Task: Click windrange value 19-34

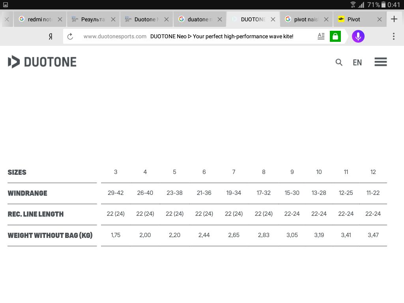Action: tap(234, 193)
